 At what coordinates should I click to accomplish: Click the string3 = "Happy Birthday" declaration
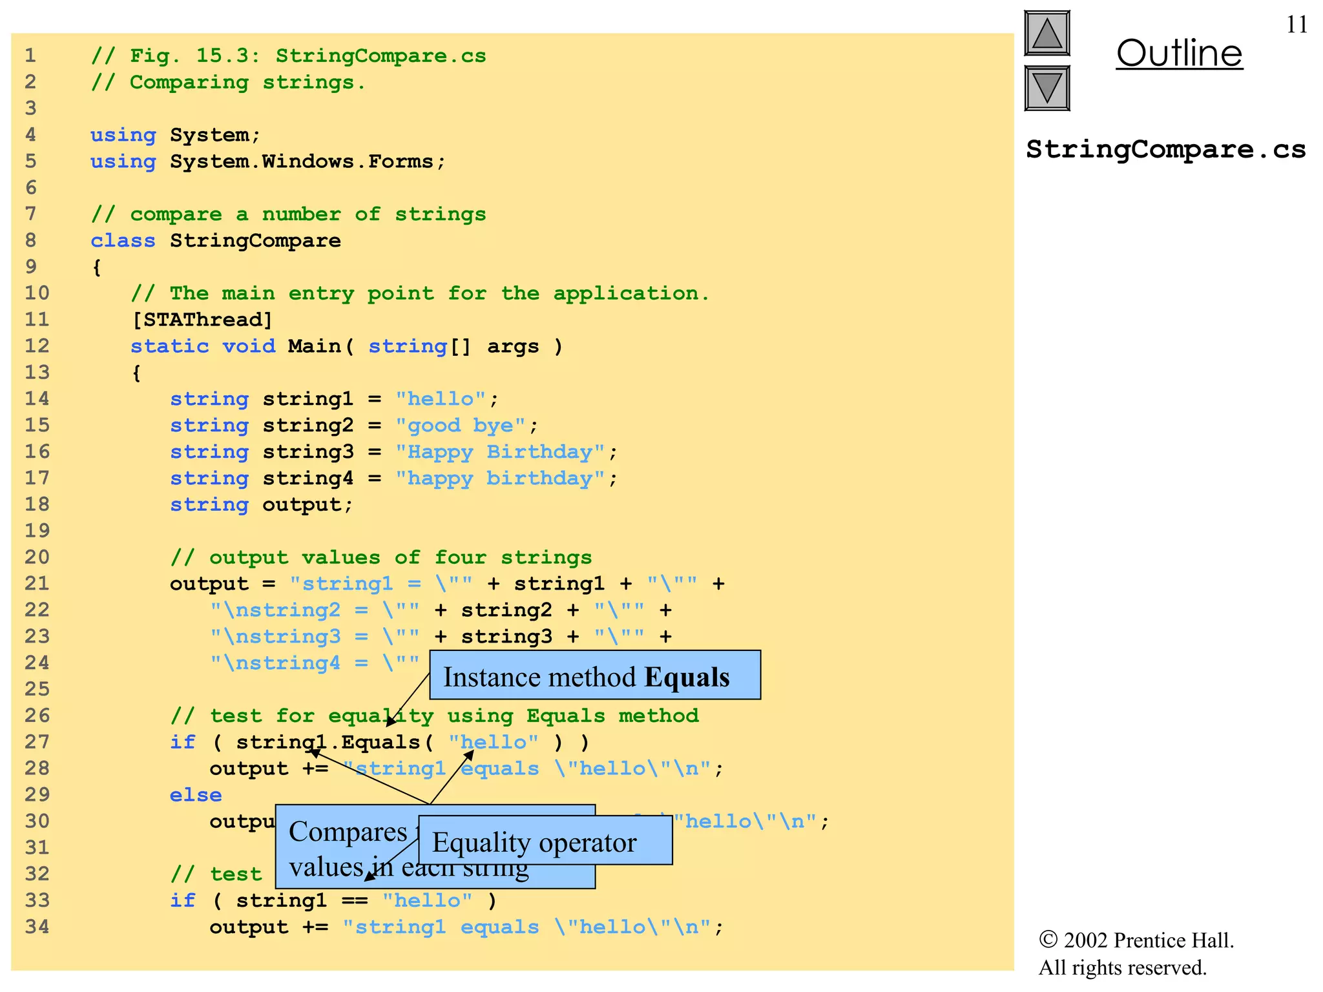[394, 452]
